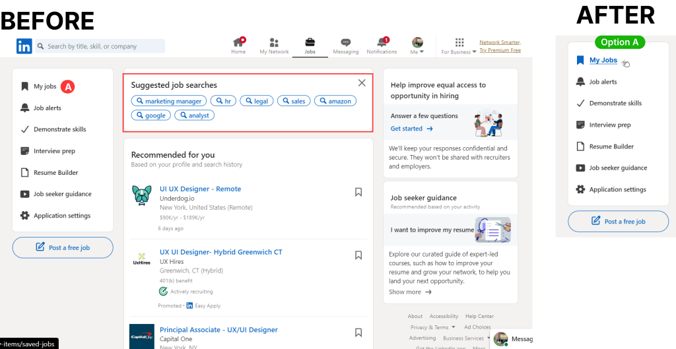Open Interview prep in BEFORE sidebar
This screenshot has height=349, width=676.
click(54, 151)
